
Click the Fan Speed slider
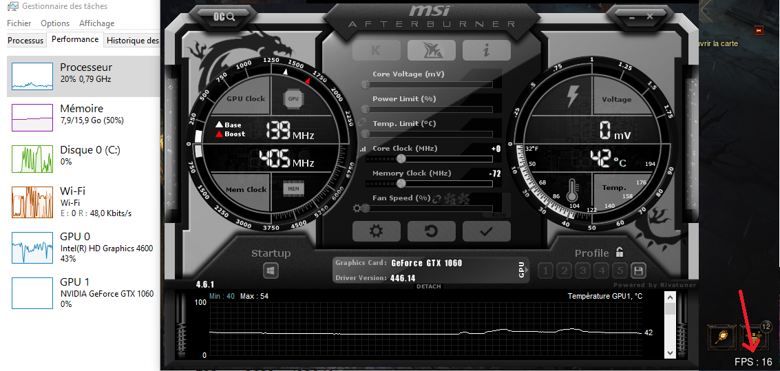point(428,209)
